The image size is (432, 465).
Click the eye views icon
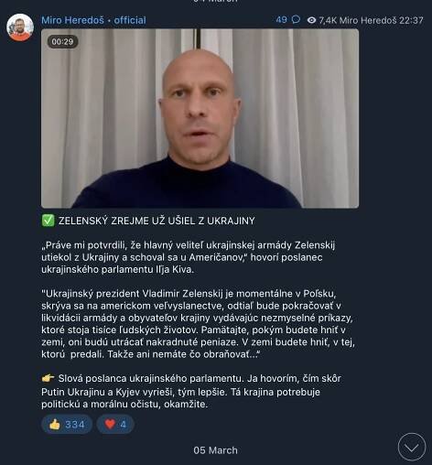[x=311, y=20]
